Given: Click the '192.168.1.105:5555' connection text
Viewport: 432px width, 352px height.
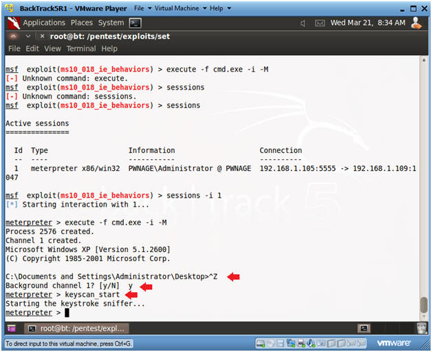Looking at the screenshot, I should [x=298, y=168].
